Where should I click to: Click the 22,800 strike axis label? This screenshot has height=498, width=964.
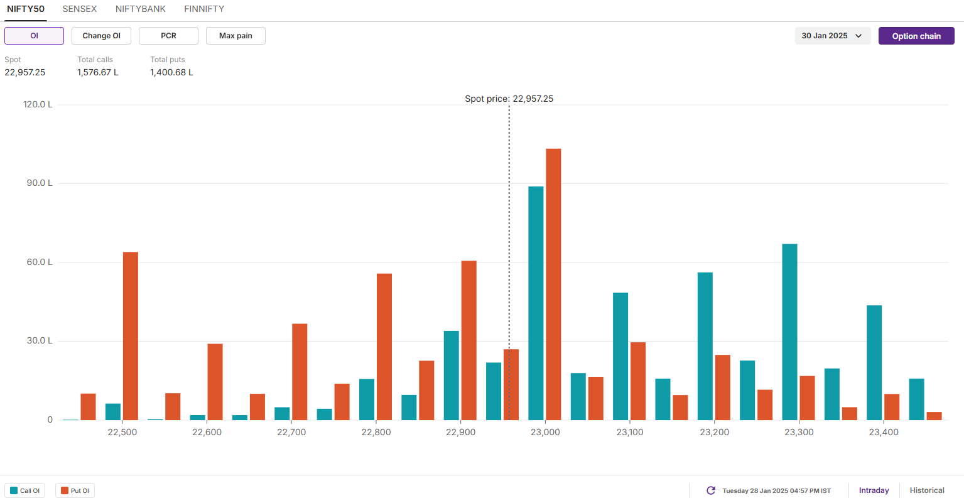pos(376,432)
